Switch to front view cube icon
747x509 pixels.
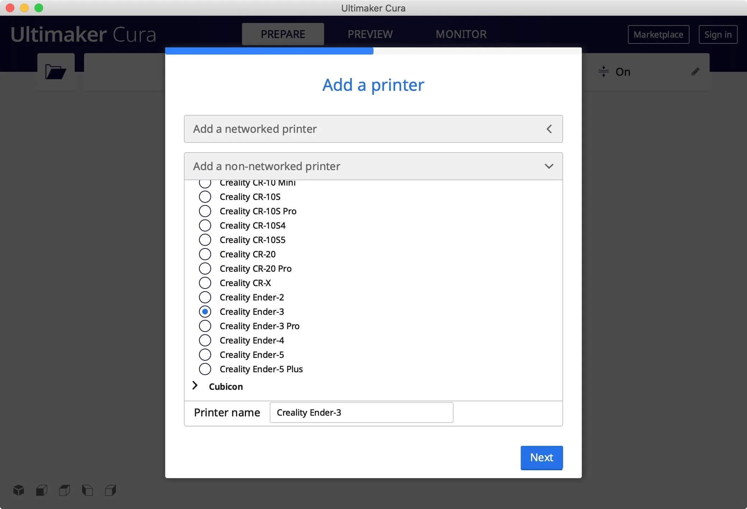coord(42,490)
